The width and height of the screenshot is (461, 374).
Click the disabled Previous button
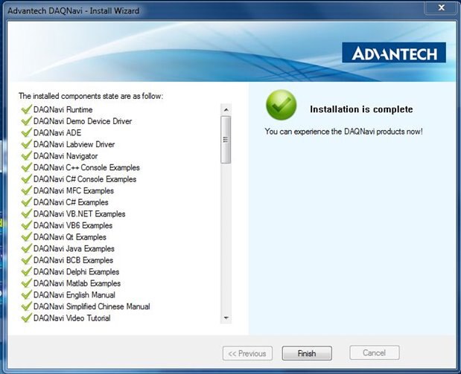tap(247, 353)
